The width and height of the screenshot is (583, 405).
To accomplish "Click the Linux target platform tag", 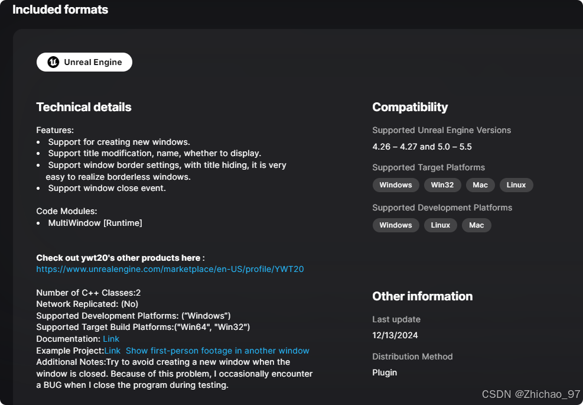I will (x=516, y=185).
